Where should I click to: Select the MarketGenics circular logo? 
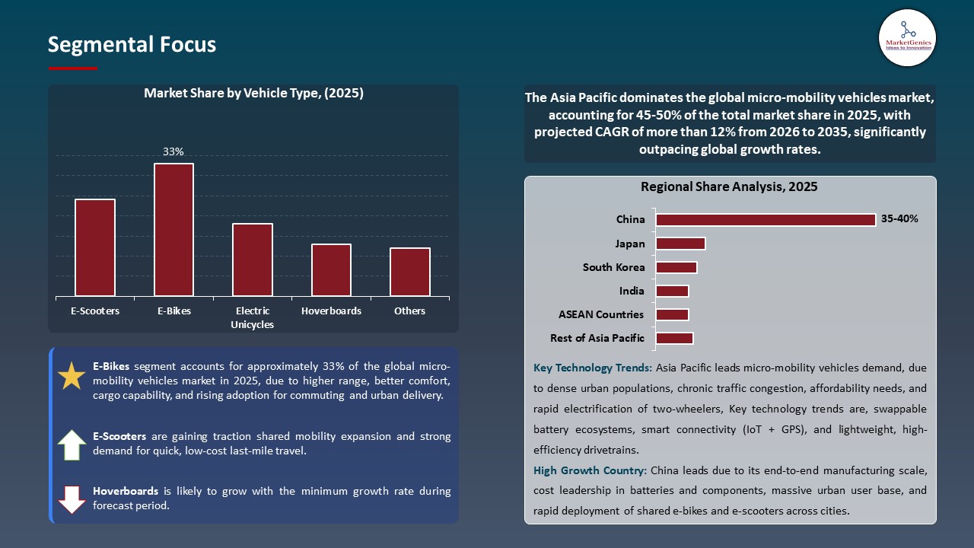click(x=907, y=38)
